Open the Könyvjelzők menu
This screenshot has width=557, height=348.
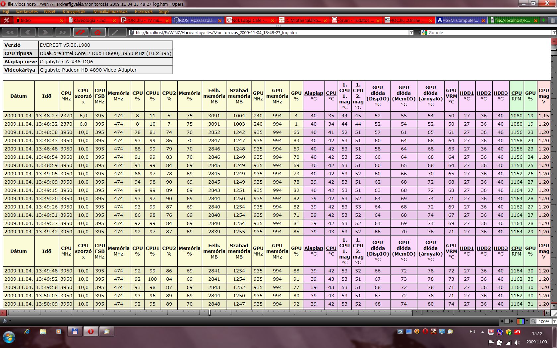[74, 11]
